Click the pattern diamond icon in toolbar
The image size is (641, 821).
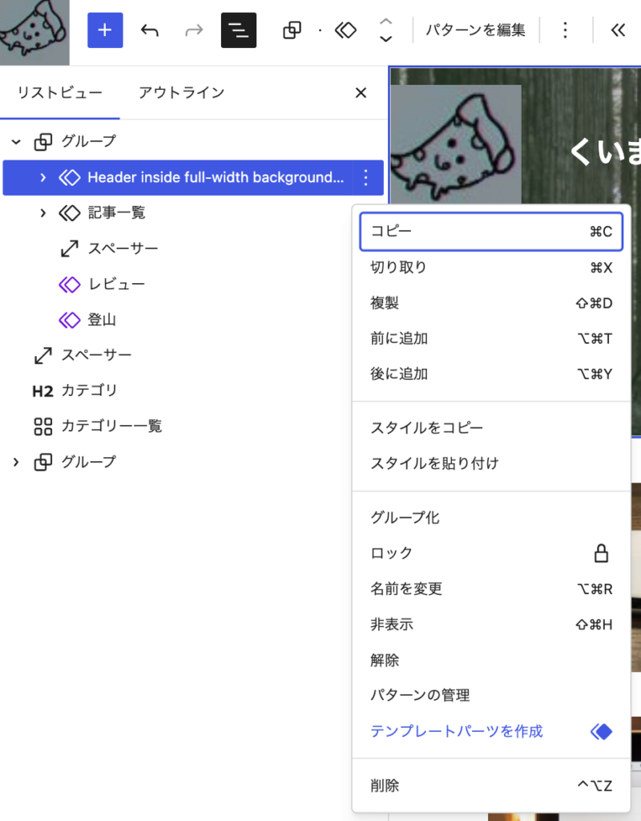click(x=346, y=30)
